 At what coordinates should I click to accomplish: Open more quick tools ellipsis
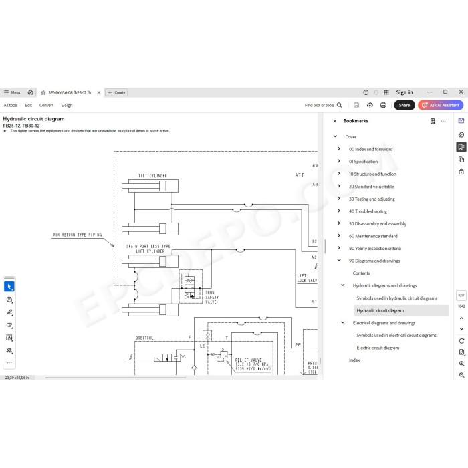9,362
